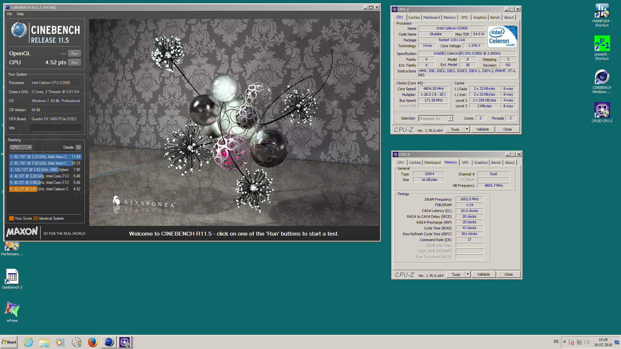Click Tools button in upper CPU-Z
This screenshot has height=349, width=621.
[x=455, y=130]
